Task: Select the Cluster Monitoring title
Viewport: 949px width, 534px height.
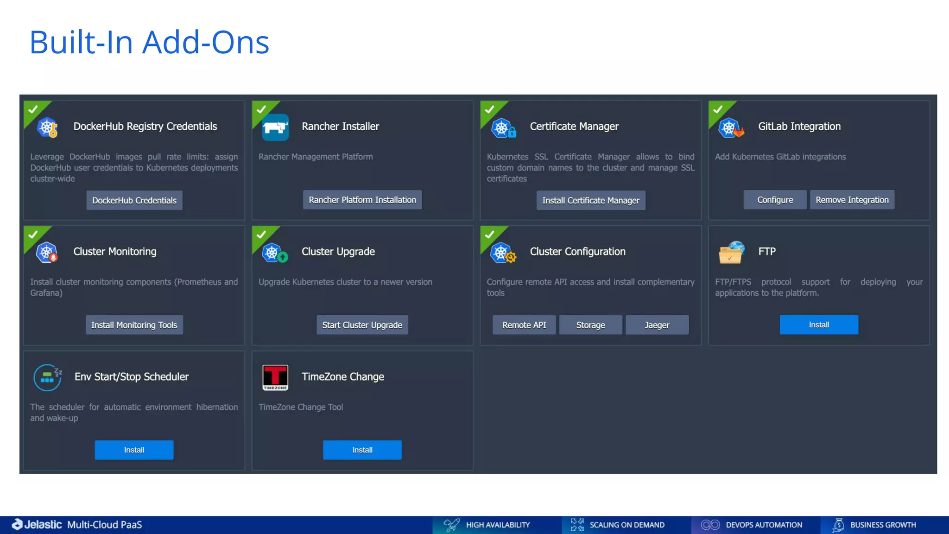Action: pyautogui.click(x=115, y=252)
